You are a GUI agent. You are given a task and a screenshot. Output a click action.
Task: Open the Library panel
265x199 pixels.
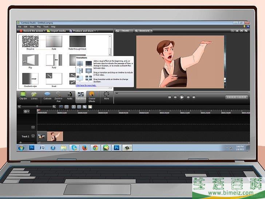pos(34,96)
